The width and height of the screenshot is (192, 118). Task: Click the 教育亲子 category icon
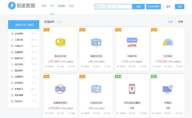click(12, 89)
